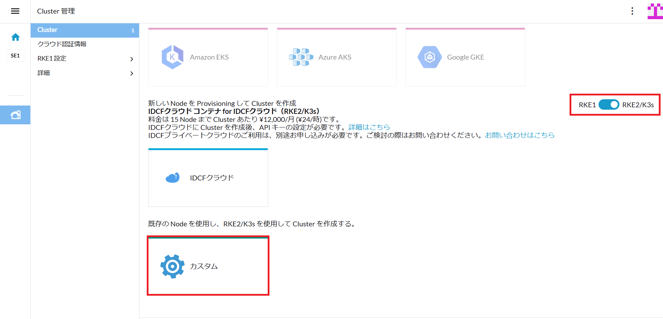The width and height of the screenshot is (663, 319).
Task: Expand the 詳細 section chevron
Action: (131, 73)
